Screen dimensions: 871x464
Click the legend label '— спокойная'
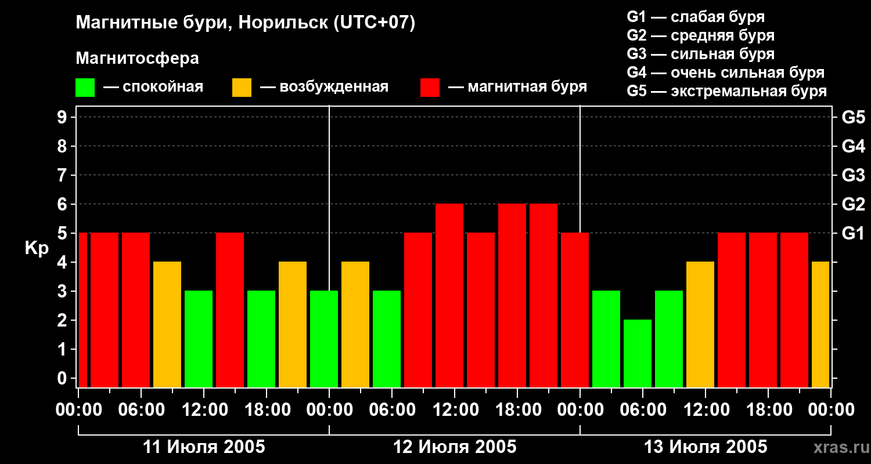click(x=153, y=87)
